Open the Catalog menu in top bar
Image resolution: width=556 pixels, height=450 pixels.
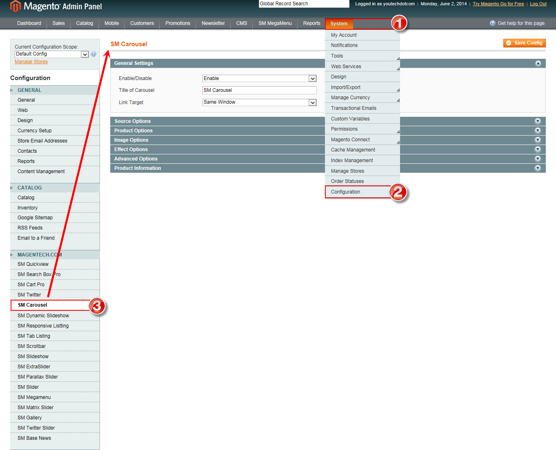point(85,23)
